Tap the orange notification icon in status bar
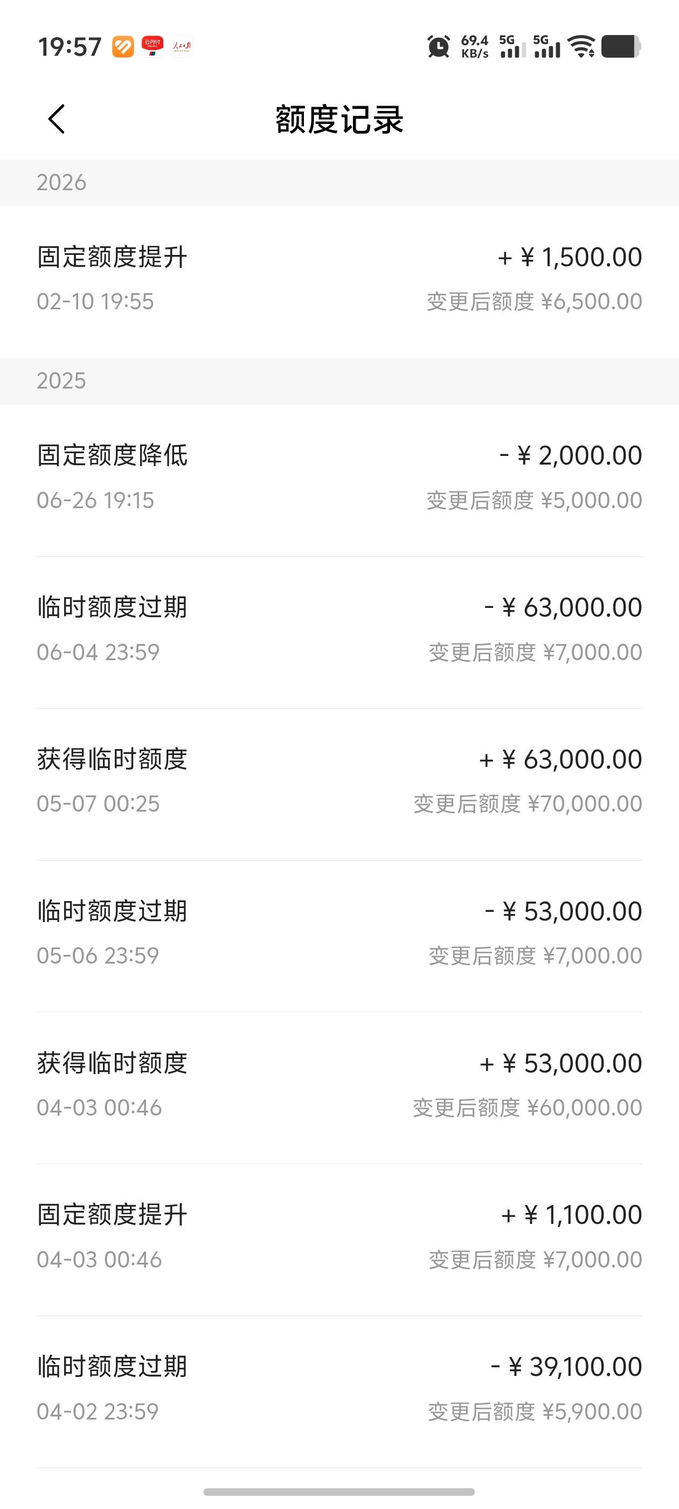This screenshot has height=1509, width=679. [123, 46]
